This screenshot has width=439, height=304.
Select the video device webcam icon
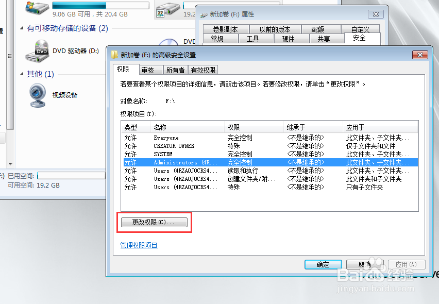[x=38, y=95]
